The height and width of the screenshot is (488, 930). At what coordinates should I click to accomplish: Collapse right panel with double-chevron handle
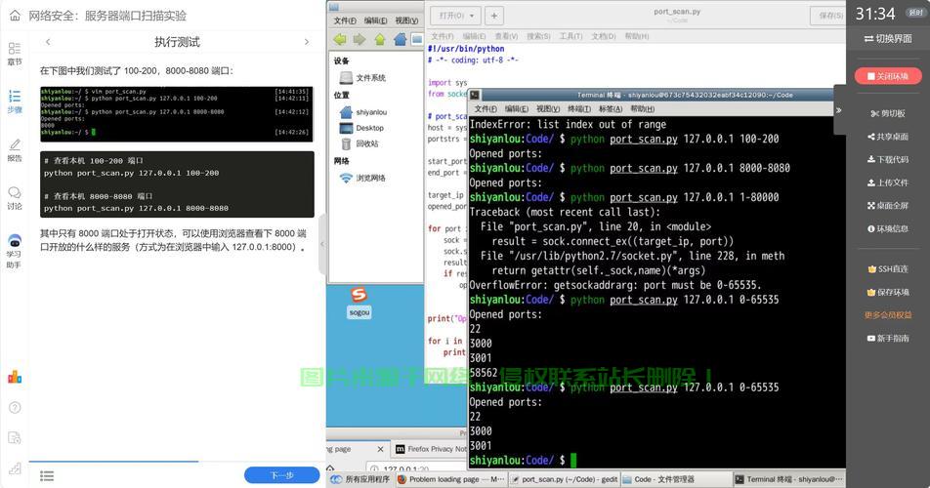point(838,110)
